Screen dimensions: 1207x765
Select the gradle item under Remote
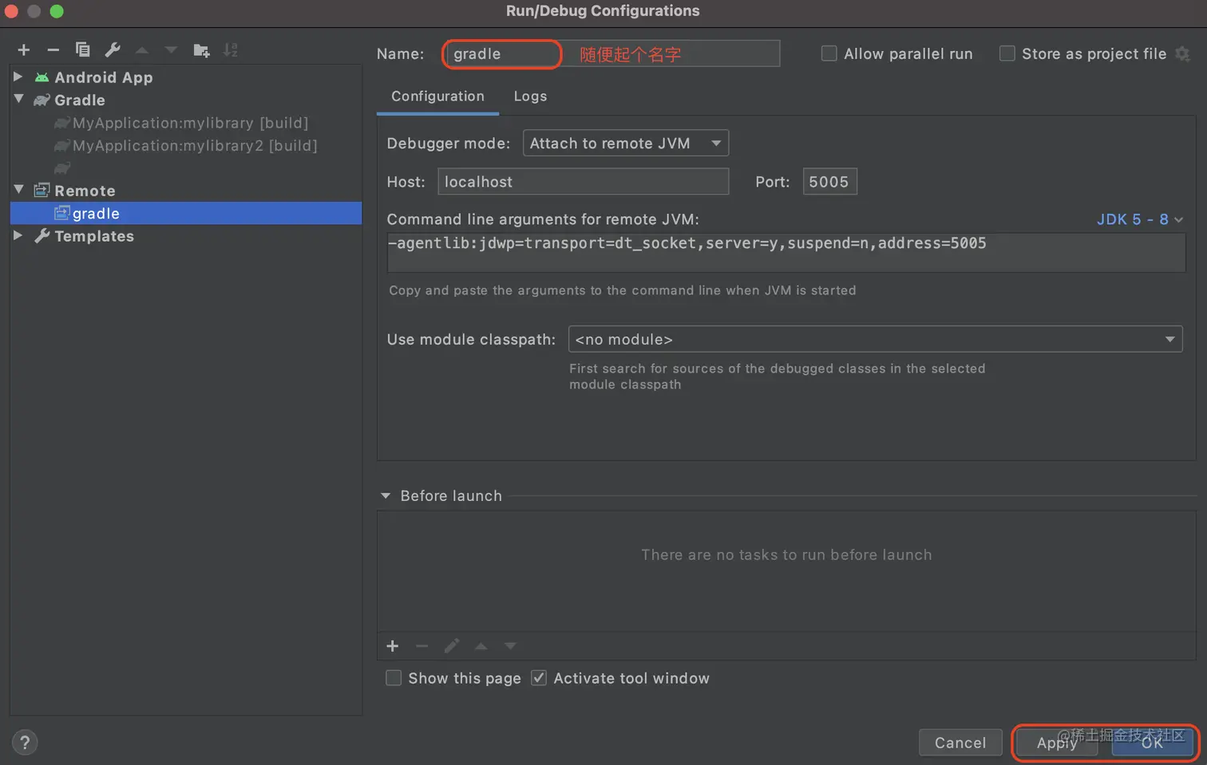coord(185,213)
